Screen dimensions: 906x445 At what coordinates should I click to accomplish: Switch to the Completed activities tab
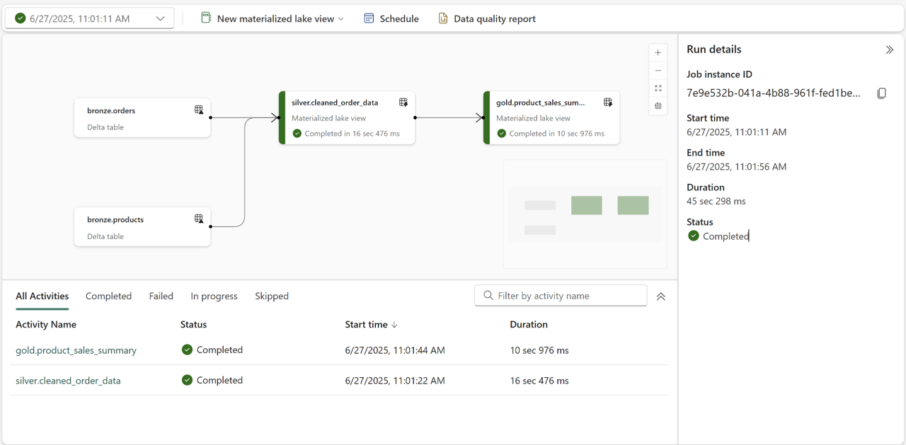(108, 296)
